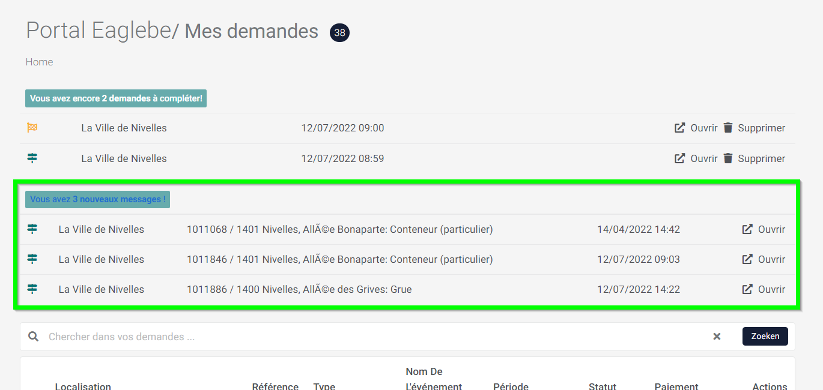Image resolution: width=823 pixels, height=390 pixels.
Task: Open message 1011068 Allée Bonaparte
Action: click(x=764, y=229)
